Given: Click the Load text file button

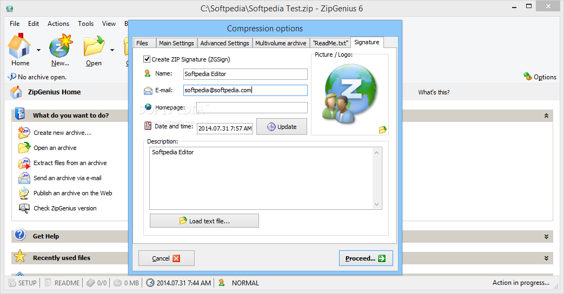Looking at the screenshot, I should [204, 221].
